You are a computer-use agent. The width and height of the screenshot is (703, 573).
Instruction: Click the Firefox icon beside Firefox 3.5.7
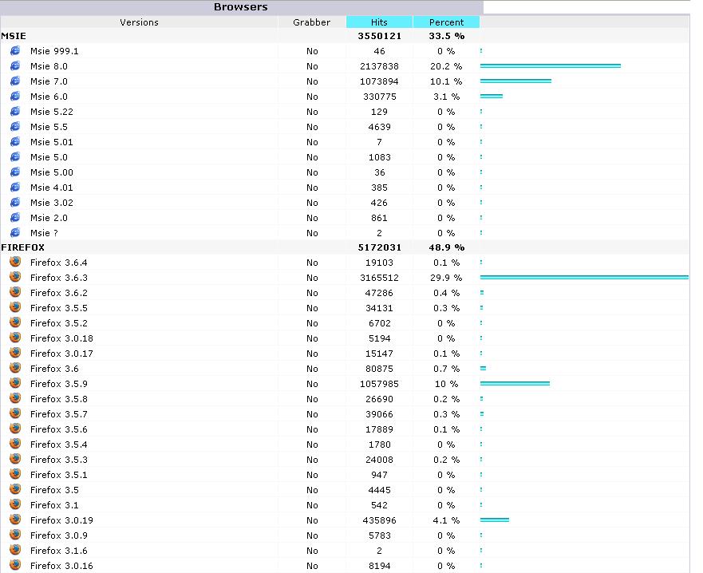pyautogui.click(x=15, y=413)
